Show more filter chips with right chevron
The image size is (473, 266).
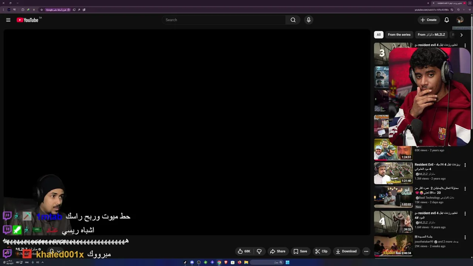tap(461, 35)
